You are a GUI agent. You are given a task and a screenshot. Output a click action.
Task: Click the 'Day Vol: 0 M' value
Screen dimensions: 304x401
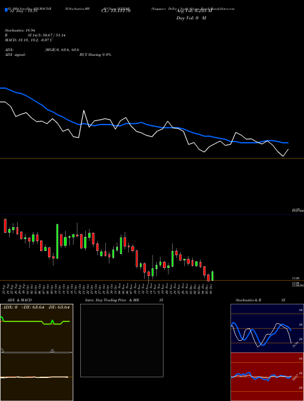(191, 18)
